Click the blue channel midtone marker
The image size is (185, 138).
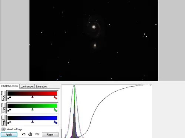tap(33, 122)
